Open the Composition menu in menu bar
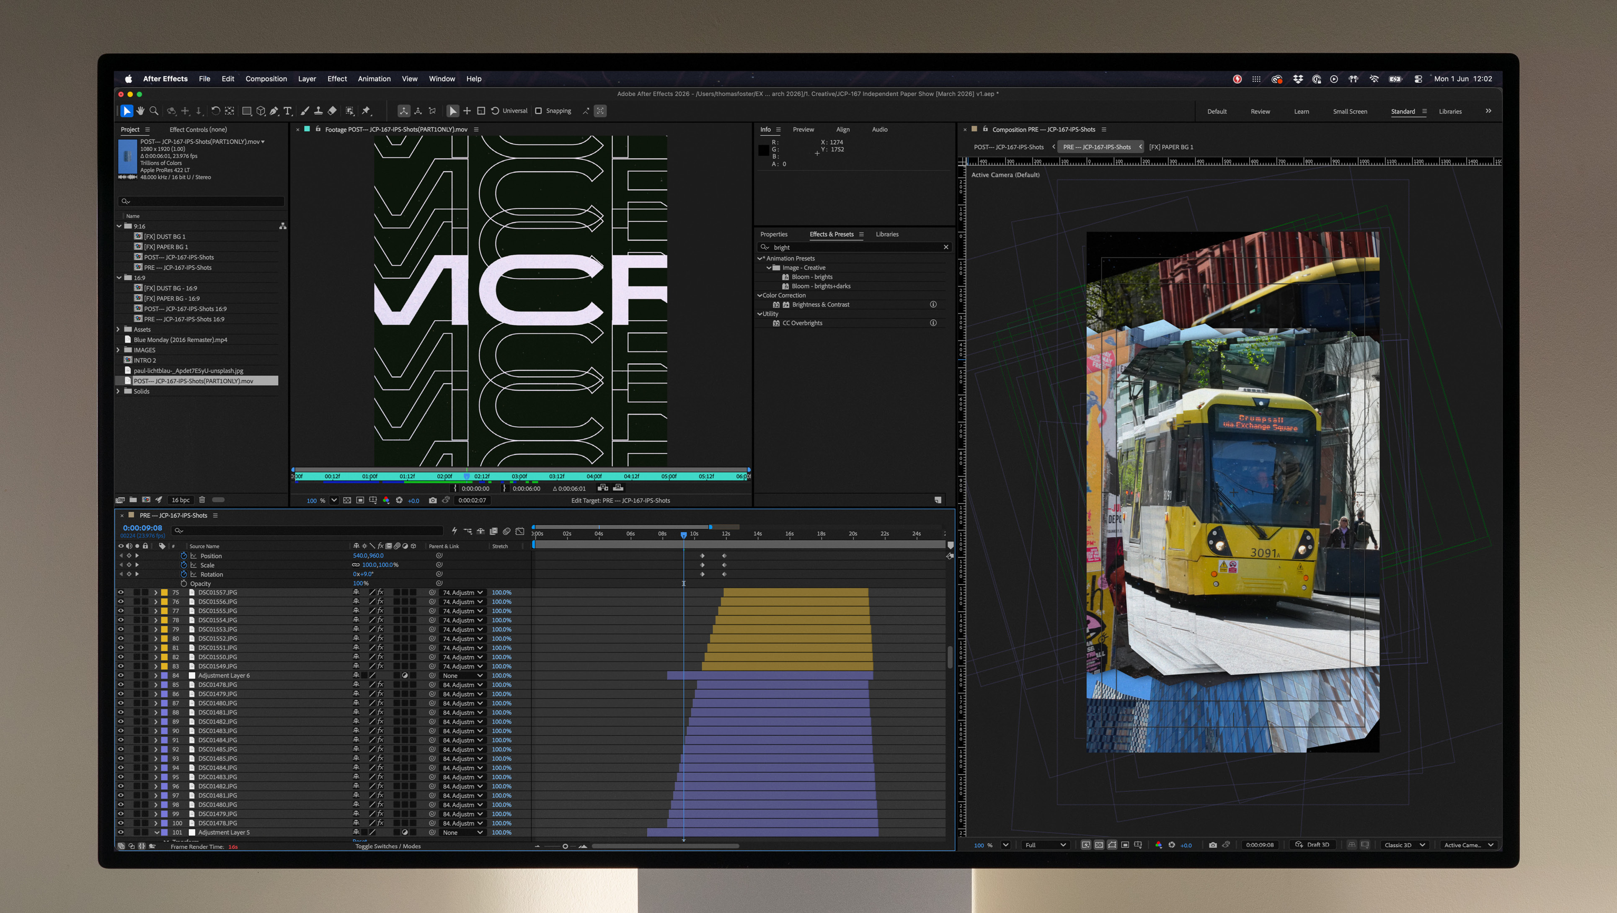Viewport: 1617px width, 913px height. [266, 78]
